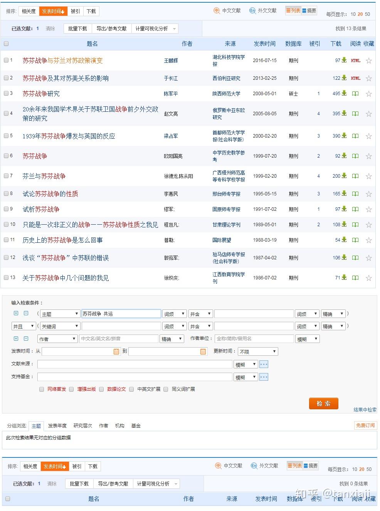Sort top results by 被引

pos(75,11)
